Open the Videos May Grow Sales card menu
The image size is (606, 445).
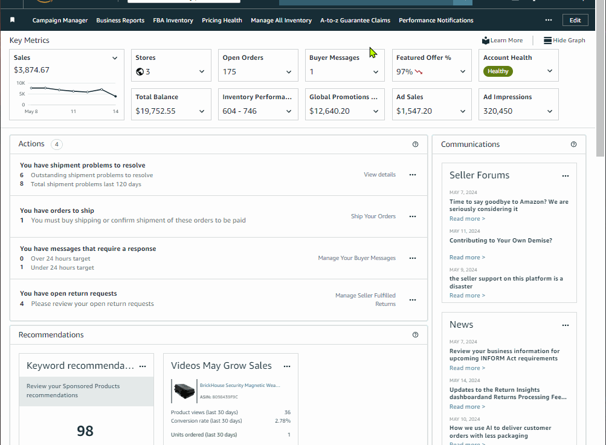287,366
